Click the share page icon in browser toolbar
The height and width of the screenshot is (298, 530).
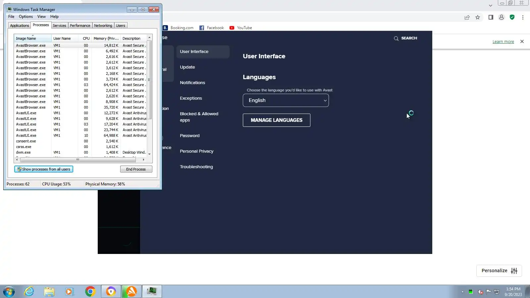(467, 18)
